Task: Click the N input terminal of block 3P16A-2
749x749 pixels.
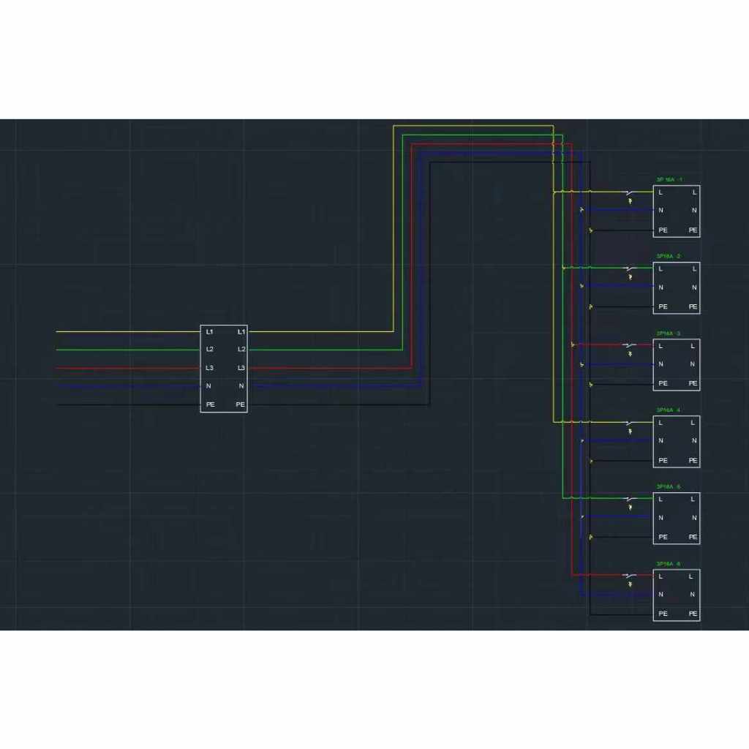Action: click(x=660, y=287)
